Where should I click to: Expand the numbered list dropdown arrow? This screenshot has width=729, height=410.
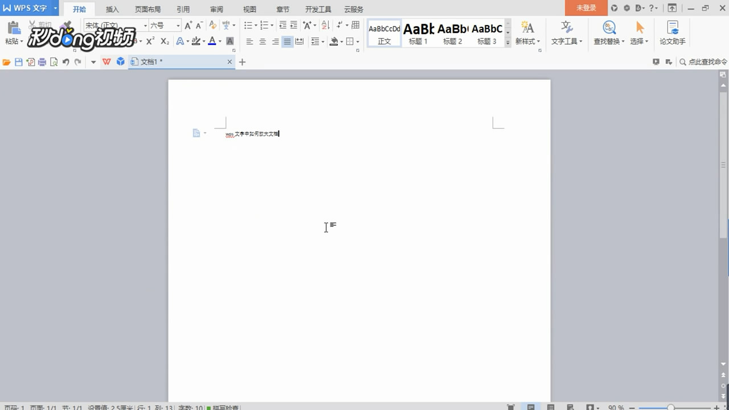pos(272,26)
